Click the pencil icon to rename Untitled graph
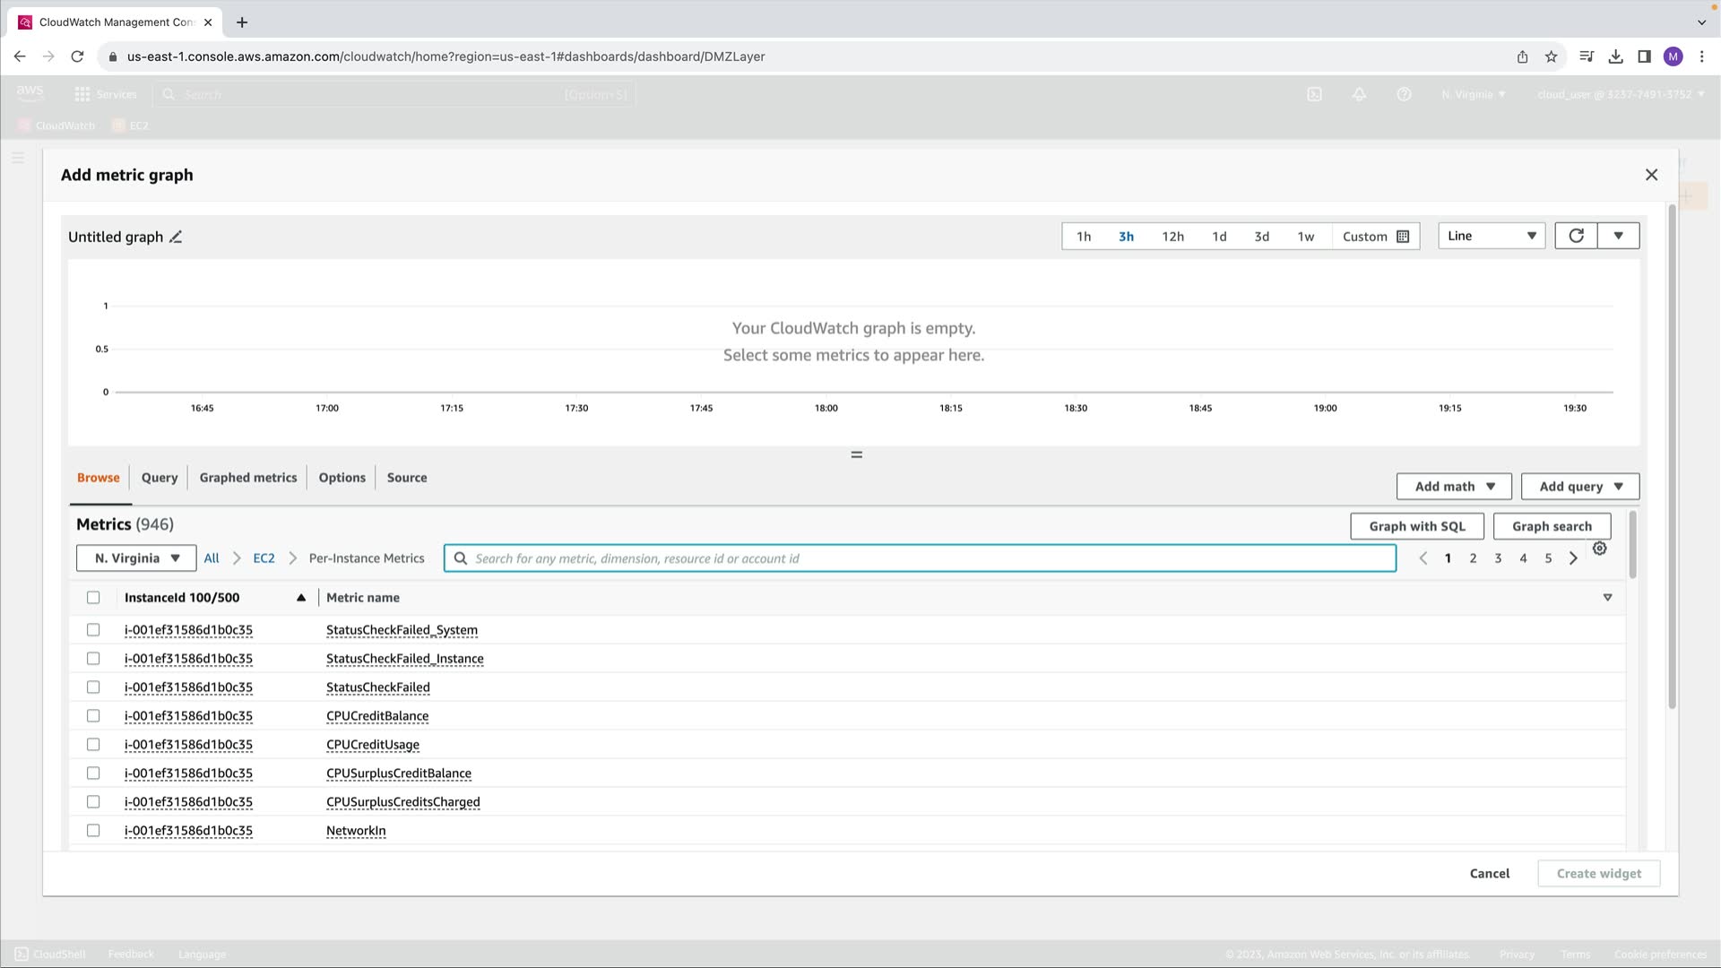Image resolution: width=1721 pixels, height=968 pixels. click(x=176, y=237)
